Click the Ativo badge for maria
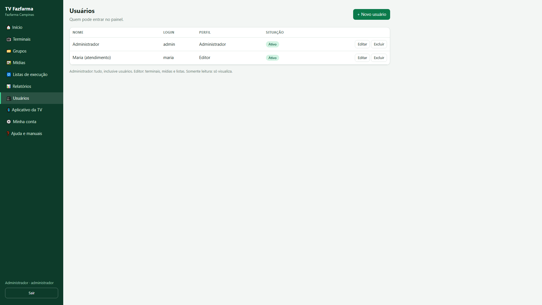This screenshot has height=305, width=542. [272, 58]
